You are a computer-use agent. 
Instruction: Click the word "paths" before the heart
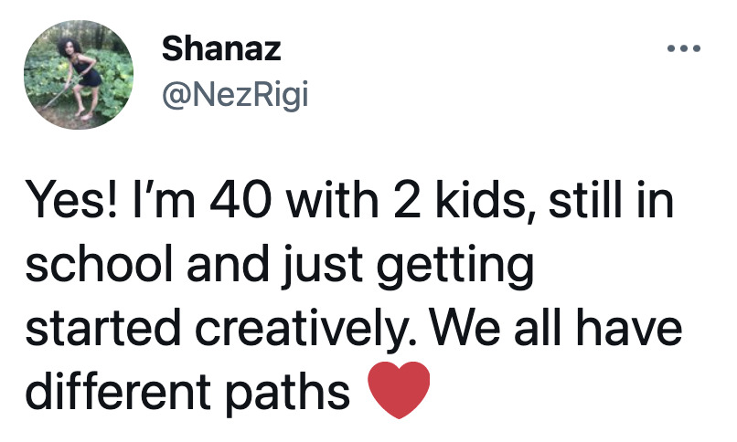[x=288, y=394]
